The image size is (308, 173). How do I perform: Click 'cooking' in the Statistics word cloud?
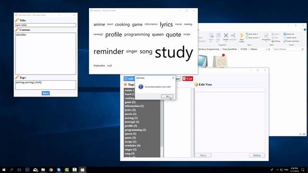click(122, 25)
